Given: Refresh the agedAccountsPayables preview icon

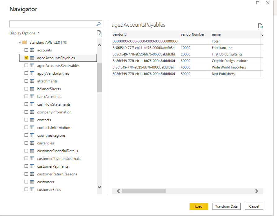Looking at the screenshot, I should point(260,25).
